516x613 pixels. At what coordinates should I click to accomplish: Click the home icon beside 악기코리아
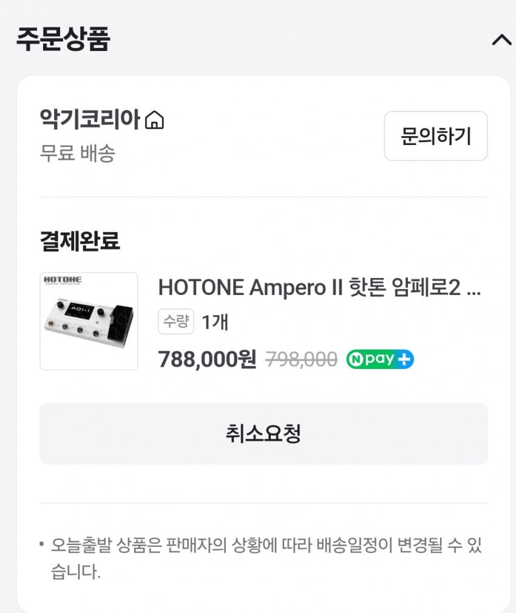click(155, 120)
